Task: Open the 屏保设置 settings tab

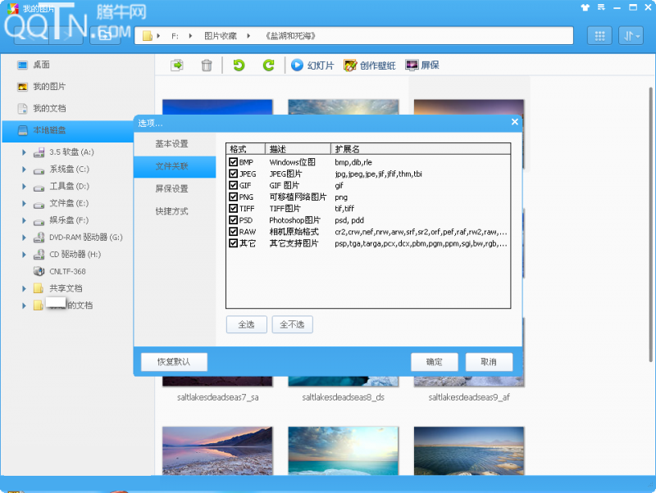Action: (172, 189)
